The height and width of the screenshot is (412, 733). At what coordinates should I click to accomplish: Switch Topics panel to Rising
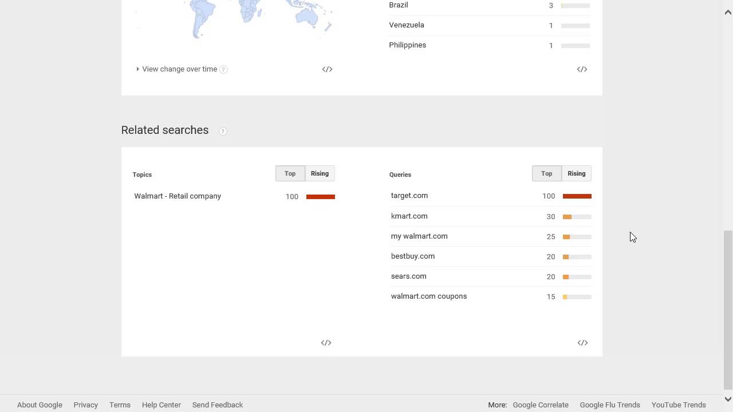pos(320,173)
